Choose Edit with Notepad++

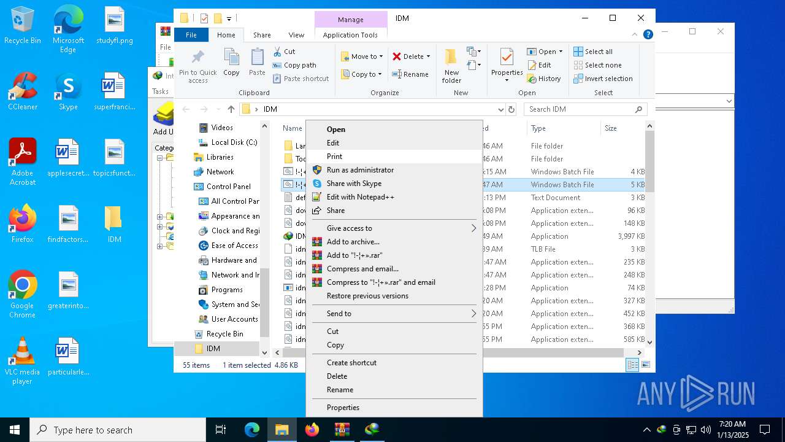[394, 197]
